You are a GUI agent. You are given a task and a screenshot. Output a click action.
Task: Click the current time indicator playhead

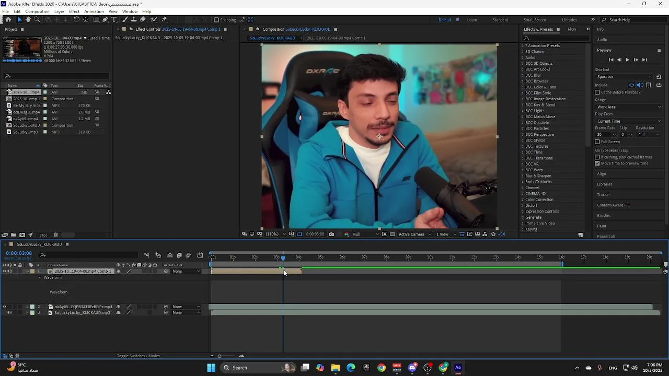[283, 257]
